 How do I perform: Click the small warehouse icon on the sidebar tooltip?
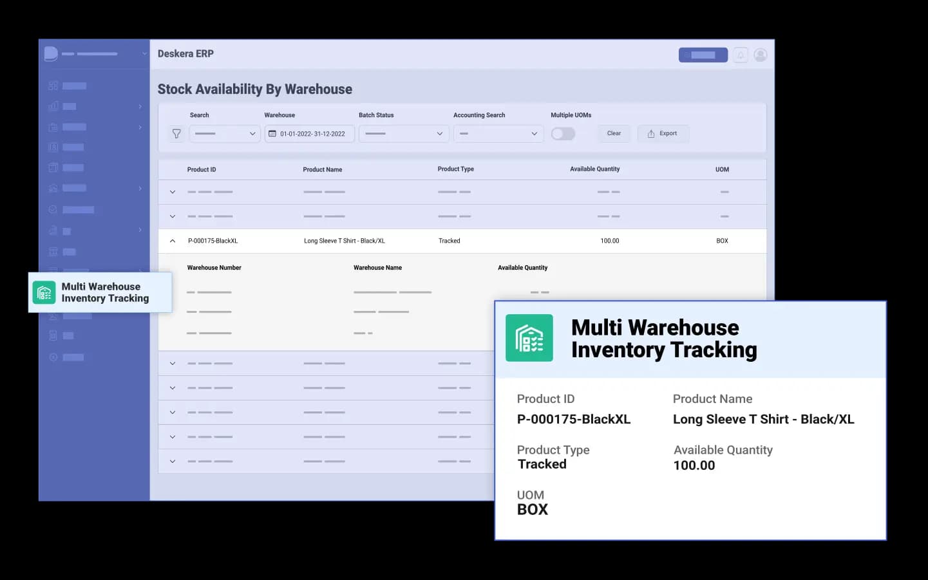pyautogui.click(x=44, y=292)
